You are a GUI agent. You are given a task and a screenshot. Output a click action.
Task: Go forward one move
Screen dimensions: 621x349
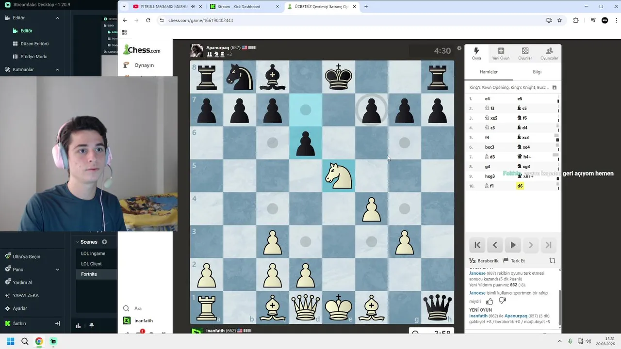[531, 245]
